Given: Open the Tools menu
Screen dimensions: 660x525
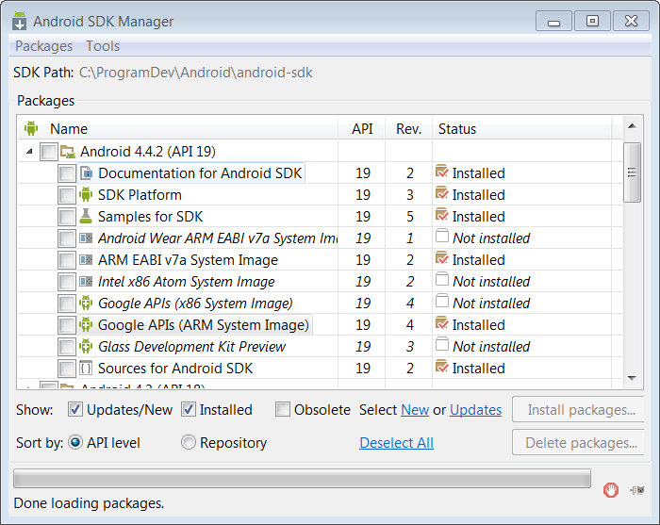Looking at the screenshot, I should point(103,46).
